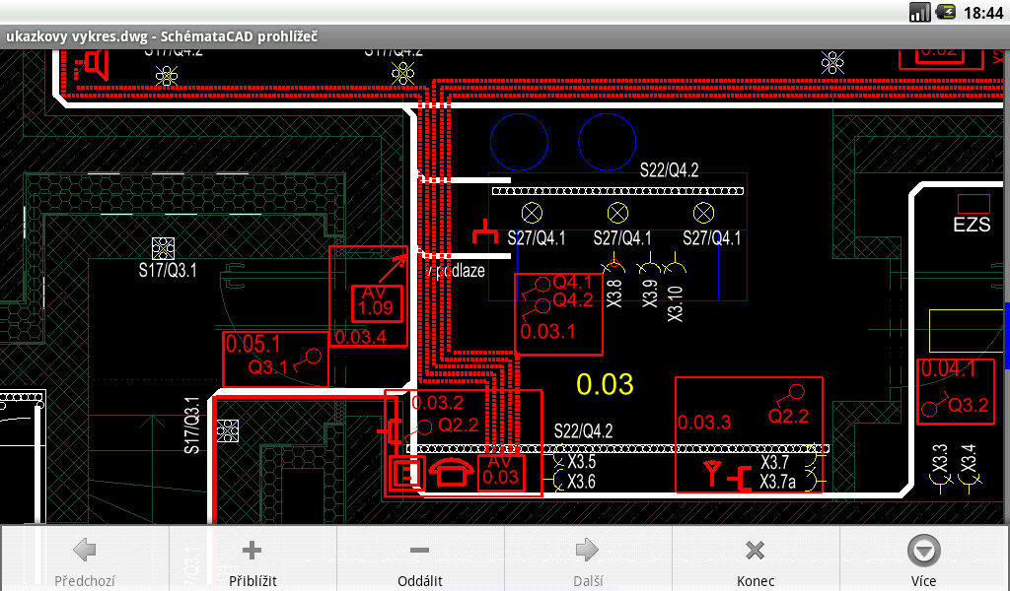Tap the vertical label X3.10

pos(675,303)
